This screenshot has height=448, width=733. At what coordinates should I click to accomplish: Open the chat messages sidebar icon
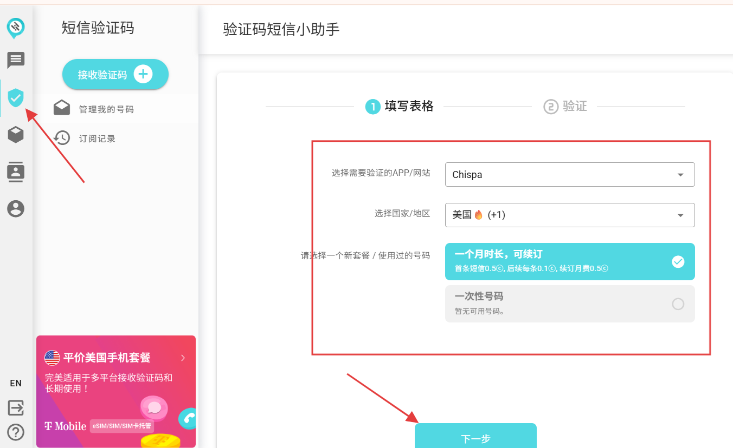pos(16,60)
